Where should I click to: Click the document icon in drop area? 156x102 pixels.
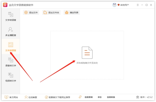tap(87, 53)
